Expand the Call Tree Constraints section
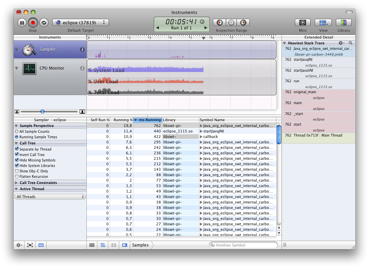 [16, 183]
